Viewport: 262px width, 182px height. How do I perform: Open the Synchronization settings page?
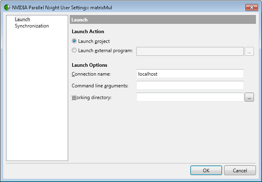pyautogui.click(x=32, y=26)
